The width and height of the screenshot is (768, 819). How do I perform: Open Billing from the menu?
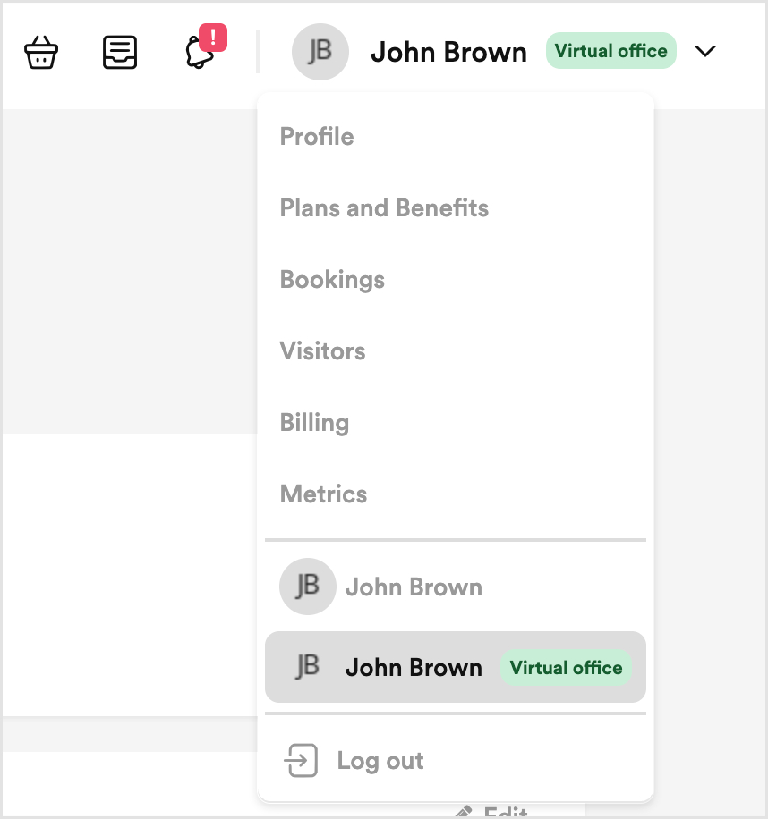[314, 422]
